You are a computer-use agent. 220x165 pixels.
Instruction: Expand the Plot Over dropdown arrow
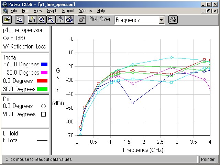pos(161,20)
